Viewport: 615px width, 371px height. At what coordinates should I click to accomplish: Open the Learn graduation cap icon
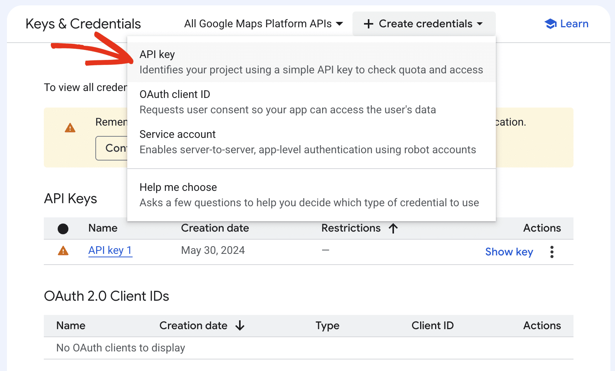click(550, 24)
